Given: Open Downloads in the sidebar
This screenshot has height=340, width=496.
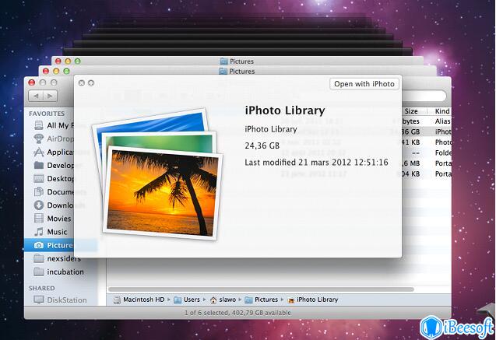Looking at the screenshot, I should coord(54,205).
